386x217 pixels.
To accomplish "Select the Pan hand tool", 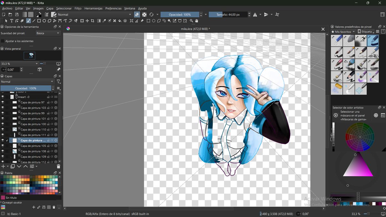I will [x=197, y=21].
